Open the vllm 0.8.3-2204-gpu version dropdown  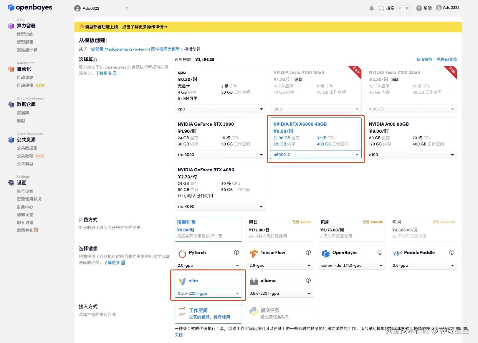coord(208,294)
